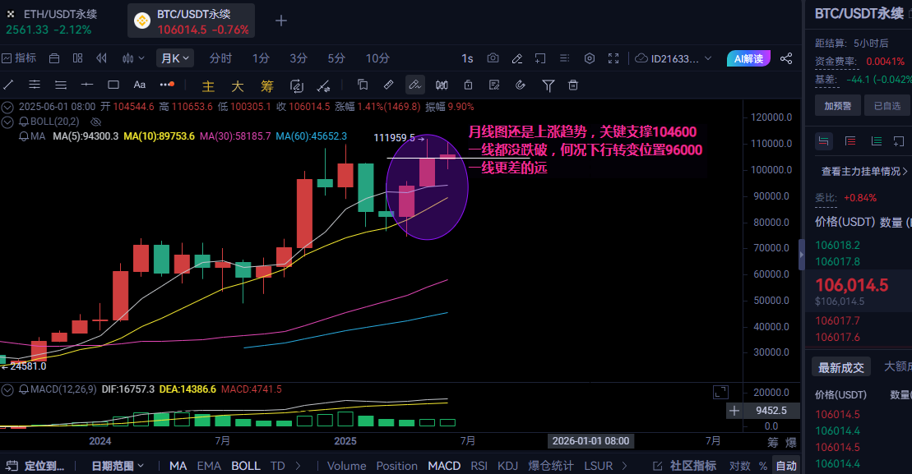Maximize the MACD sub-panel
The image size is (912, 474).
tap(720, 392)
